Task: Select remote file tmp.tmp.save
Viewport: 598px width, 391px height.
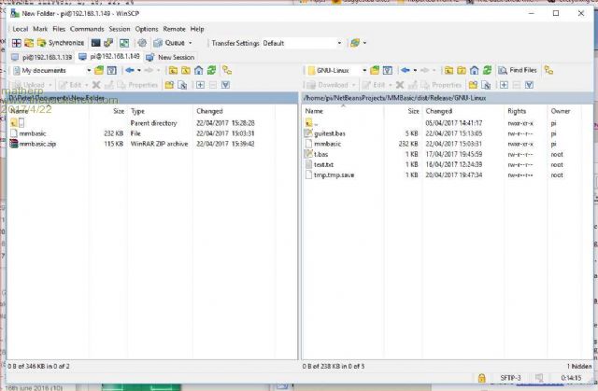Action: (x=330, y=175)
